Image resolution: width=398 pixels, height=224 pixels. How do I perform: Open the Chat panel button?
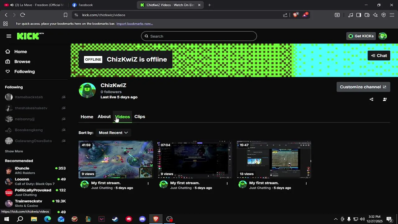tap(379, 56)
